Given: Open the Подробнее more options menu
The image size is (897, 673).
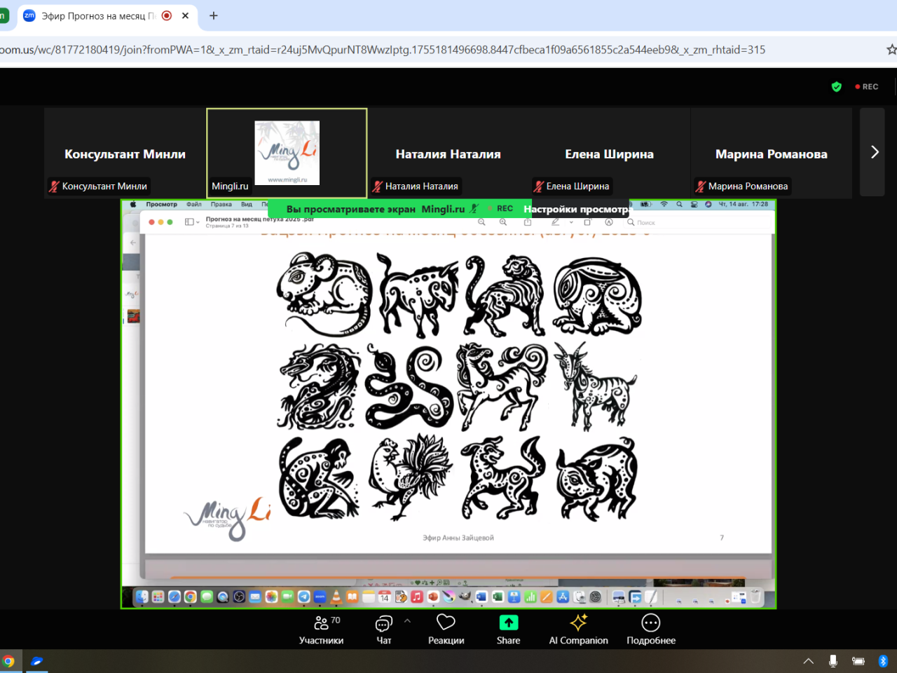Looking at the screenshot, I should (650, 629).
